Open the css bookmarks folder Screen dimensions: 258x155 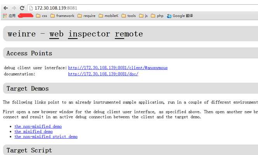pyautogui.click(x=42, y=16)
